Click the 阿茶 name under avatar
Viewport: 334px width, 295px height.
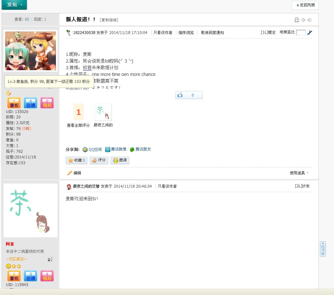pos(10,244)
